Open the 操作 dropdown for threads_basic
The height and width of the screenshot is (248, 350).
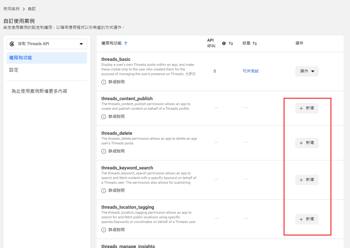[x=307, y=71]
